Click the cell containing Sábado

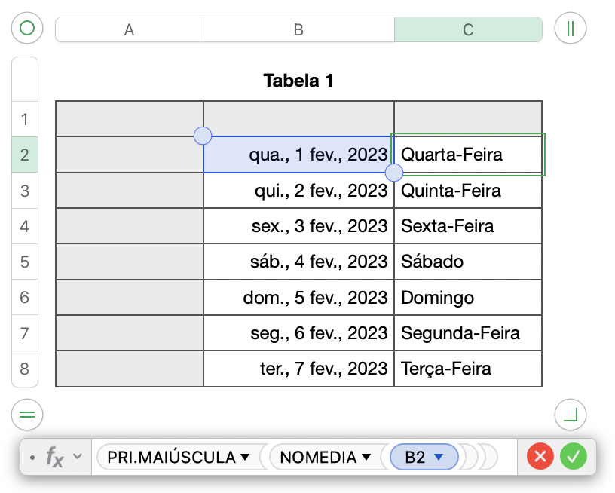(x=467, y=262)
